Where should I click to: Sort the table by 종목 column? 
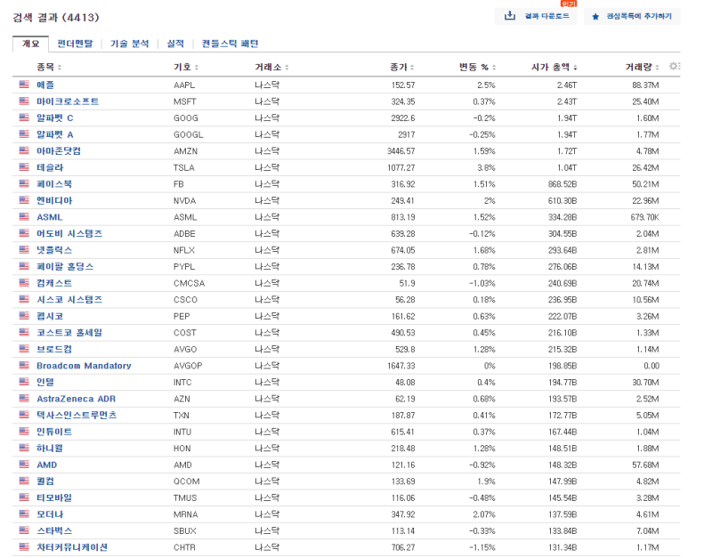49,68
